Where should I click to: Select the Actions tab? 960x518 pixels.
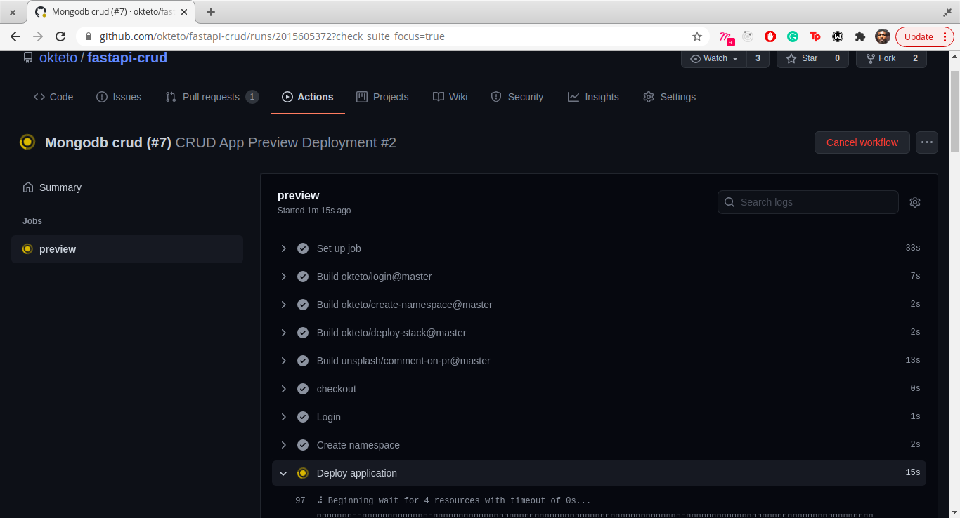pyautogui.click(x=308, y=97)
